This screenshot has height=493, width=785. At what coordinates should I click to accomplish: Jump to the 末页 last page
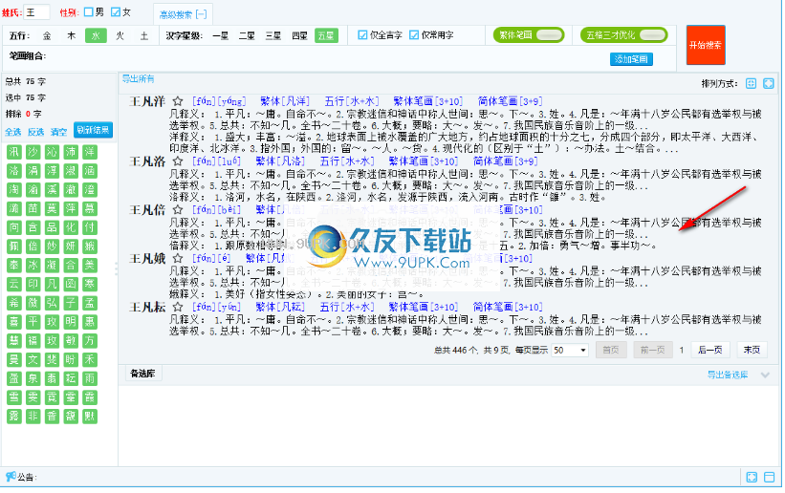[752, 350]
